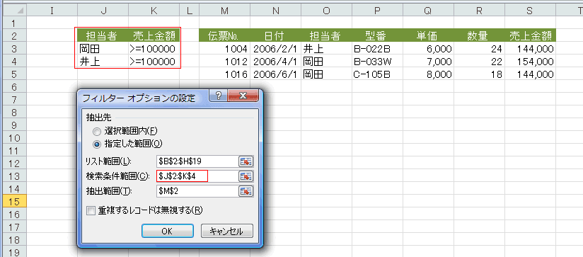Screen dimensions: 583x257
Task: Click 検索条件範囲 range selector icon
Action: pyautogui.click(x=246, y=176)
